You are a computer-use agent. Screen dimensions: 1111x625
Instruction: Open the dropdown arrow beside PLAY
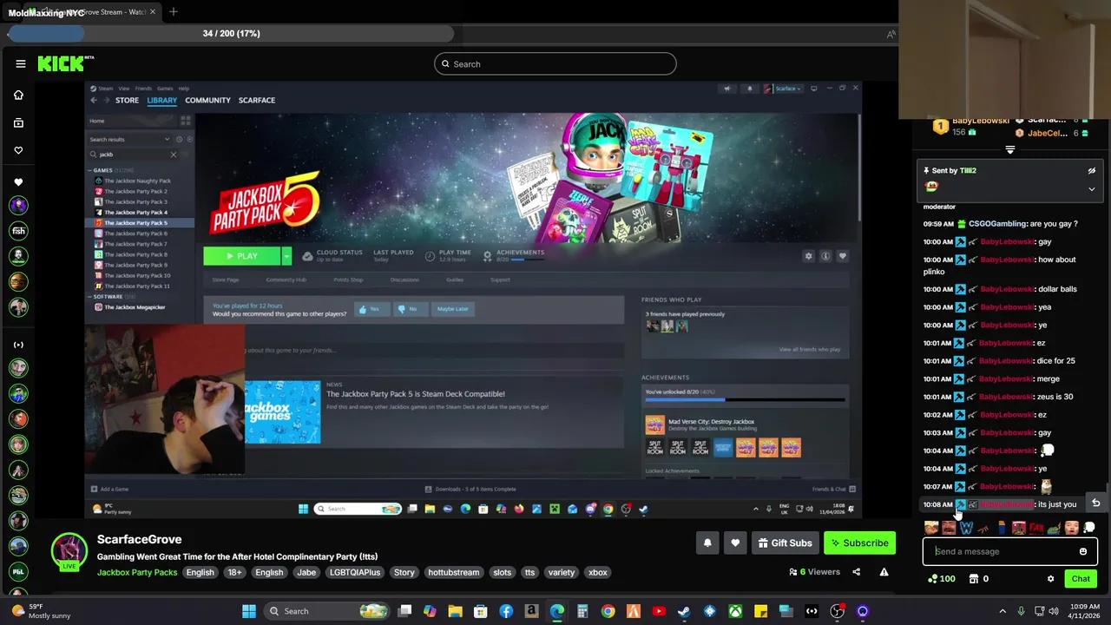(x=286, y=256)
